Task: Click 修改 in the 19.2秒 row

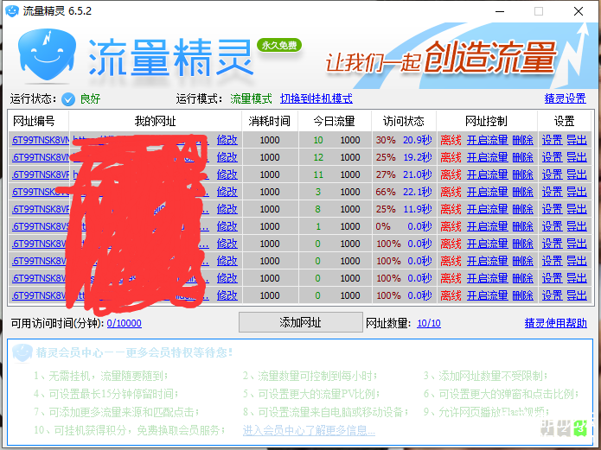Action: coord(227,157)
